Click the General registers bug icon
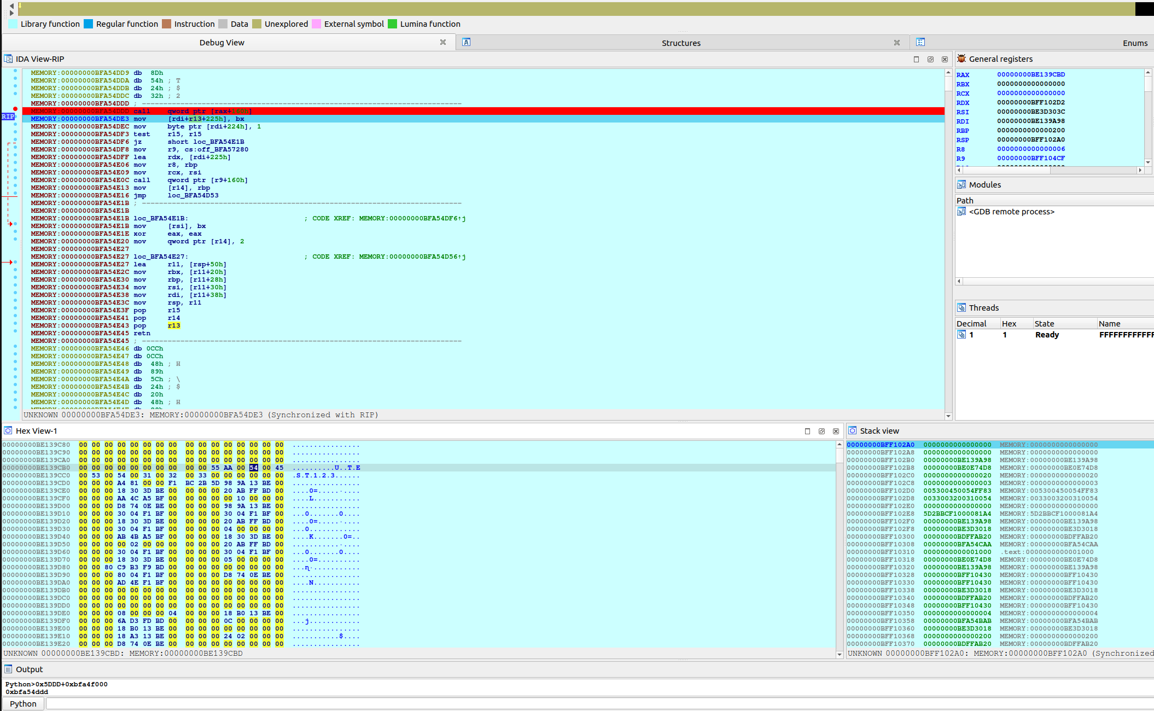Image resolution: width=1154 pixels, height=711 pixels. point(961,59)
